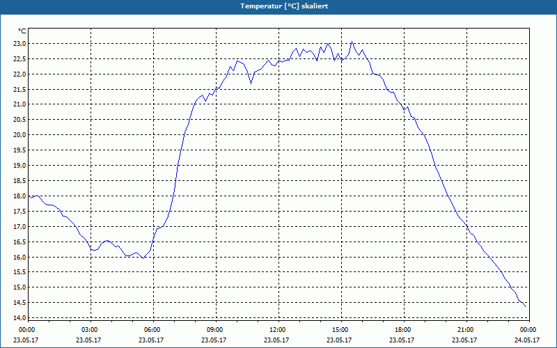Click the 00:00 time label above 23.05.17
The image size is (557, 348).
click(x=26, y=330)
